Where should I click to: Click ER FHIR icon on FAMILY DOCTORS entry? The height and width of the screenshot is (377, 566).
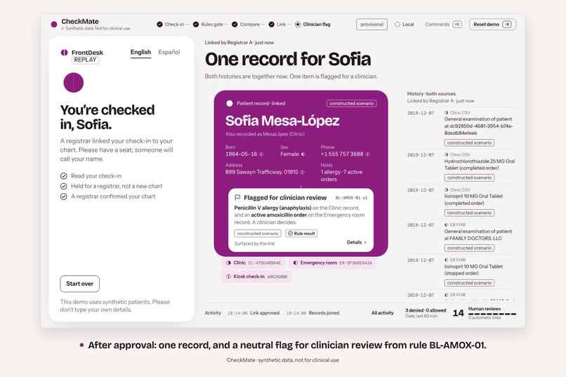[447, 225]
